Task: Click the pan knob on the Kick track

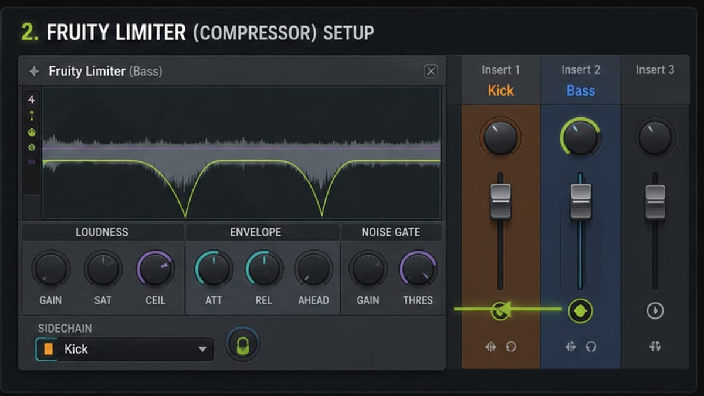Action: pos(500,137)
